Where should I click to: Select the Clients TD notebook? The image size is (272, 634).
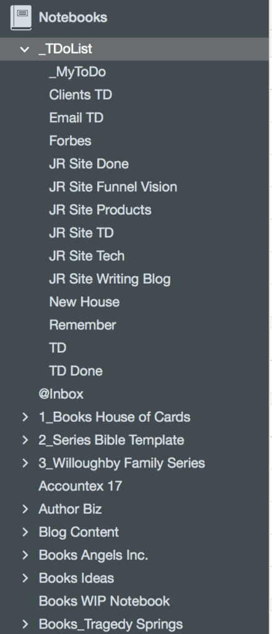[81, 95]
